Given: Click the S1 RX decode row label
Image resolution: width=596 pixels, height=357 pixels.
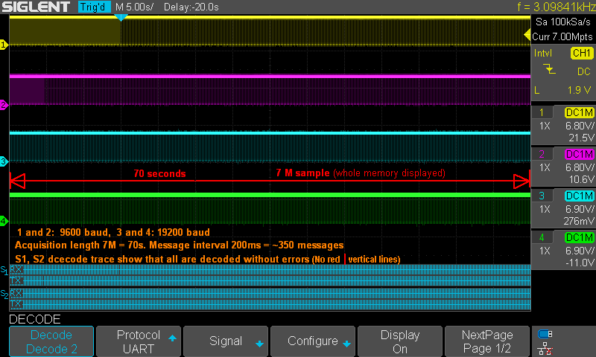Looking at the screenshot, I should coord(16,270).
